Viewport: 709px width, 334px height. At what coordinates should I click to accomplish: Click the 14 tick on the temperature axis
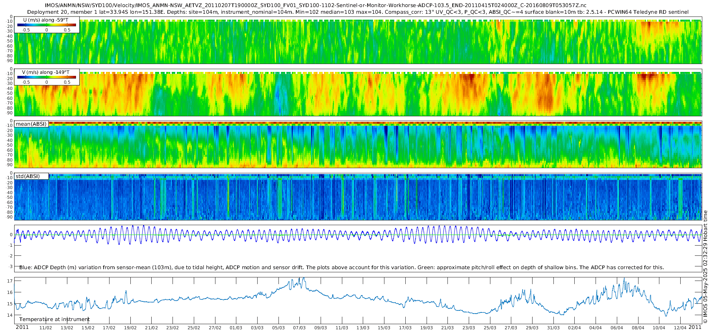(x=10, y=315)
